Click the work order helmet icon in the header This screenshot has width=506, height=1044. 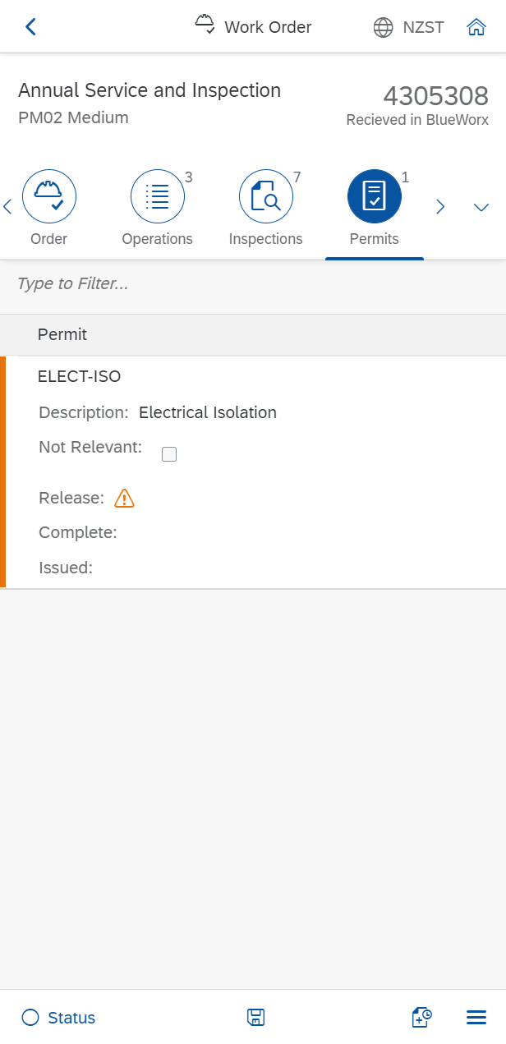(205, 25)
